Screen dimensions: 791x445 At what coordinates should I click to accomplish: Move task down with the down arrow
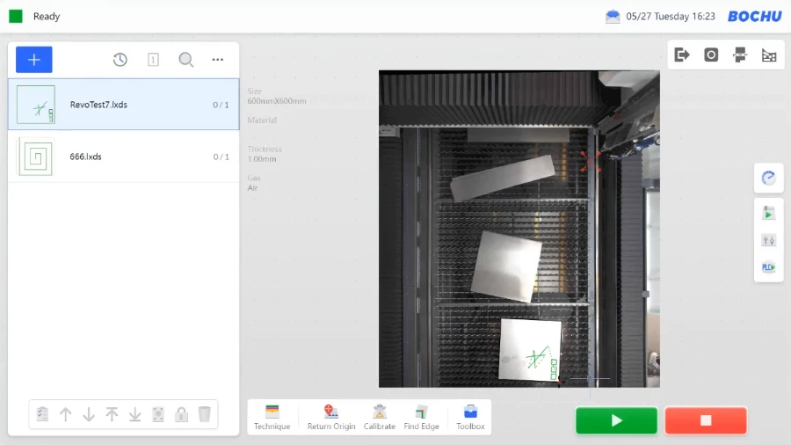[89, 414]
